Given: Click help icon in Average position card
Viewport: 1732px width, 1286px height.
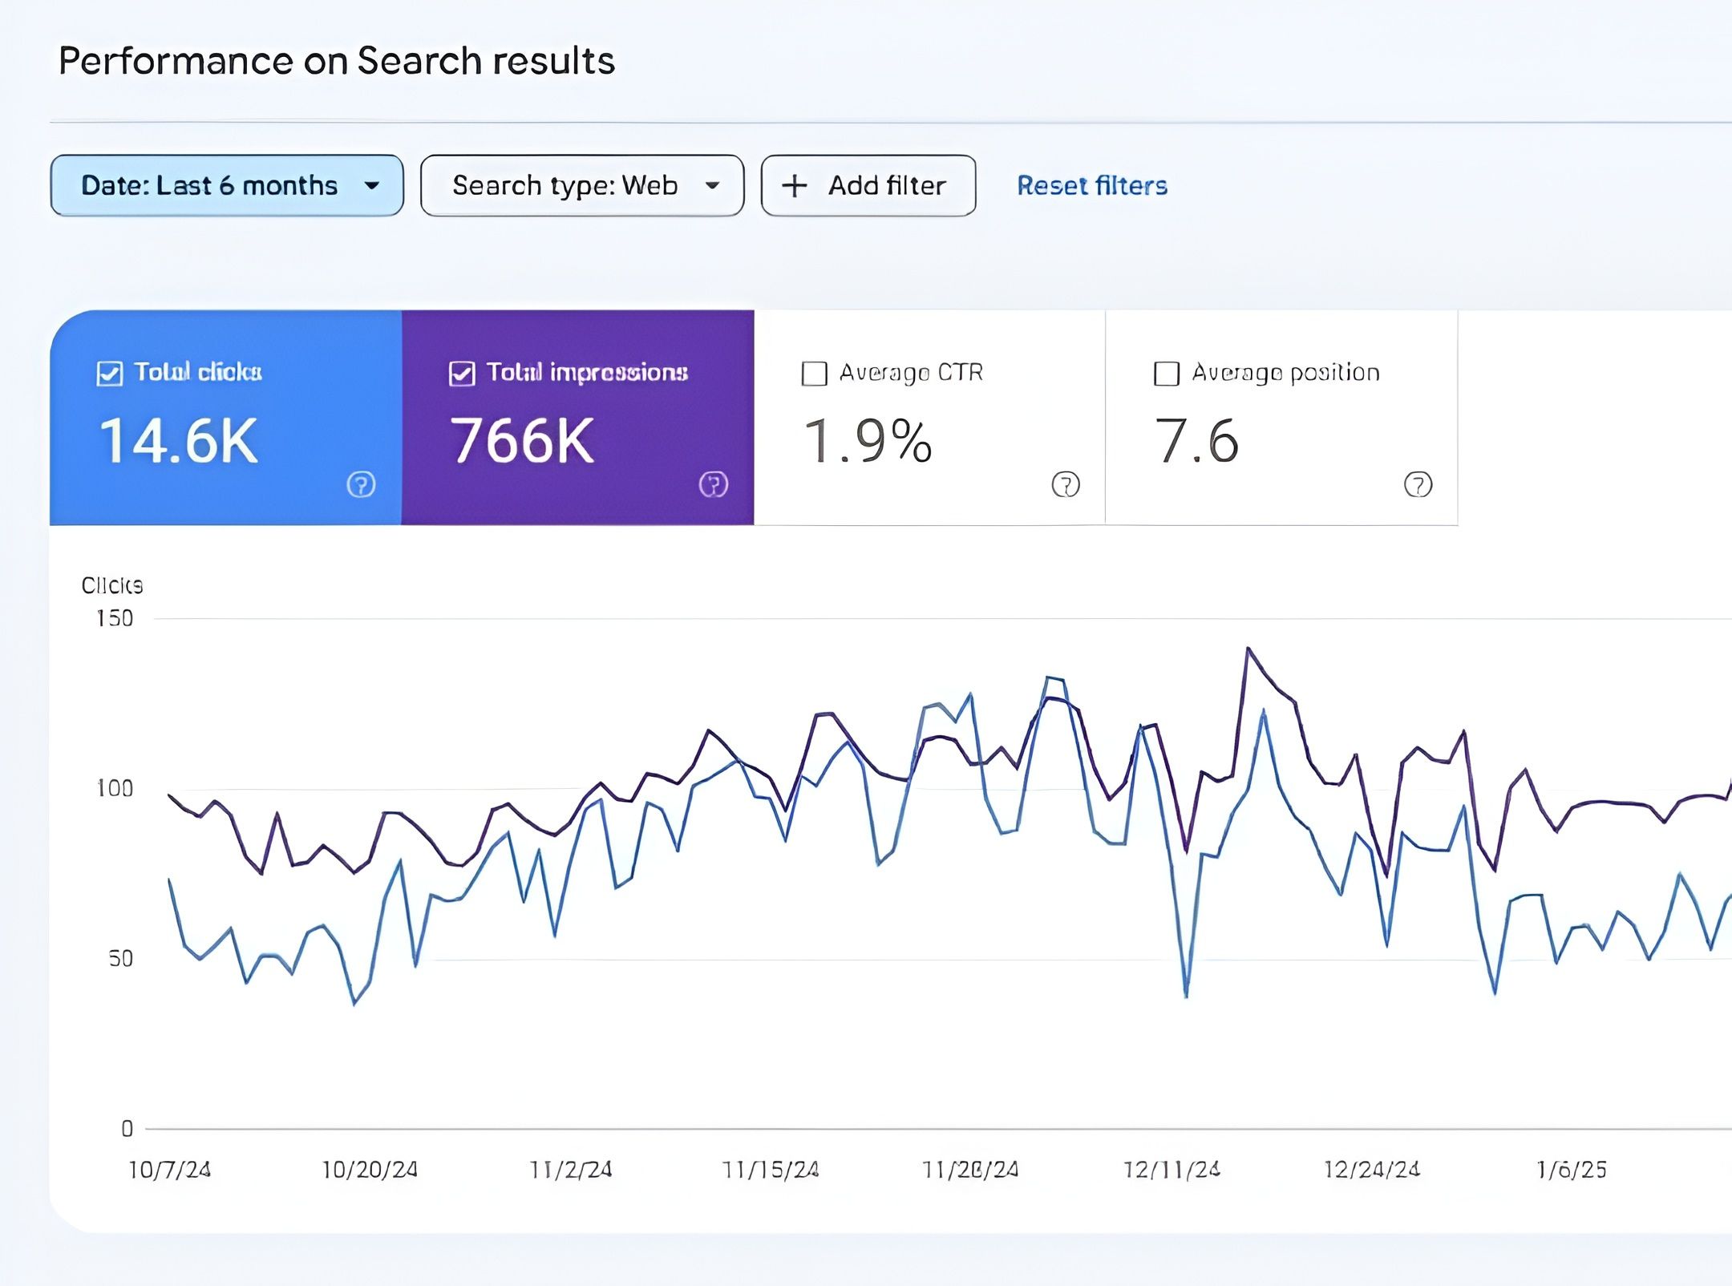Looking at the screenshot, I should click(x=1418, y=484).
